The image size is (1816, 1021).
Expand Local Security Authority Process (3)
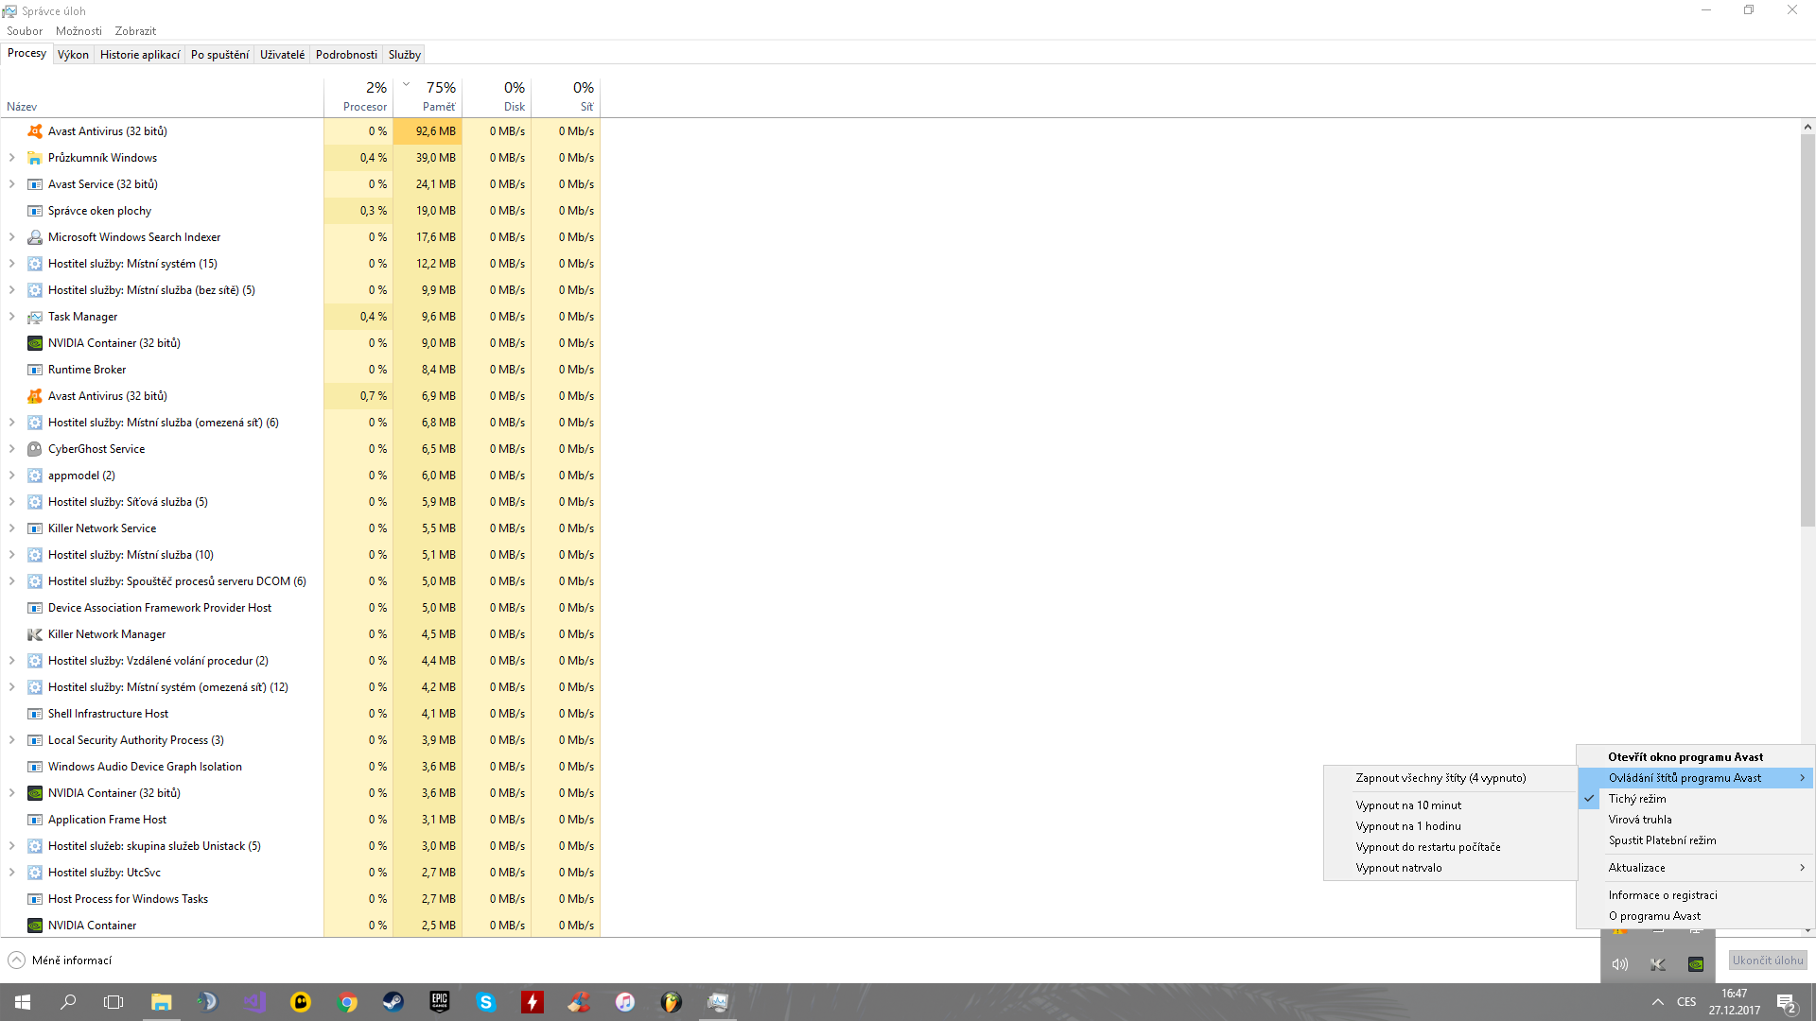(x=12, y=740)
